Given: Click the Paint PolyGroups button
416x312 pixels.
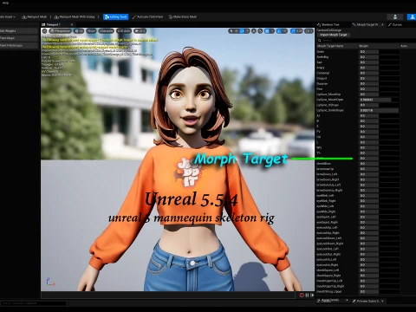Looking at the screenshot, I should pyautogui.click(x=19, y=45).
